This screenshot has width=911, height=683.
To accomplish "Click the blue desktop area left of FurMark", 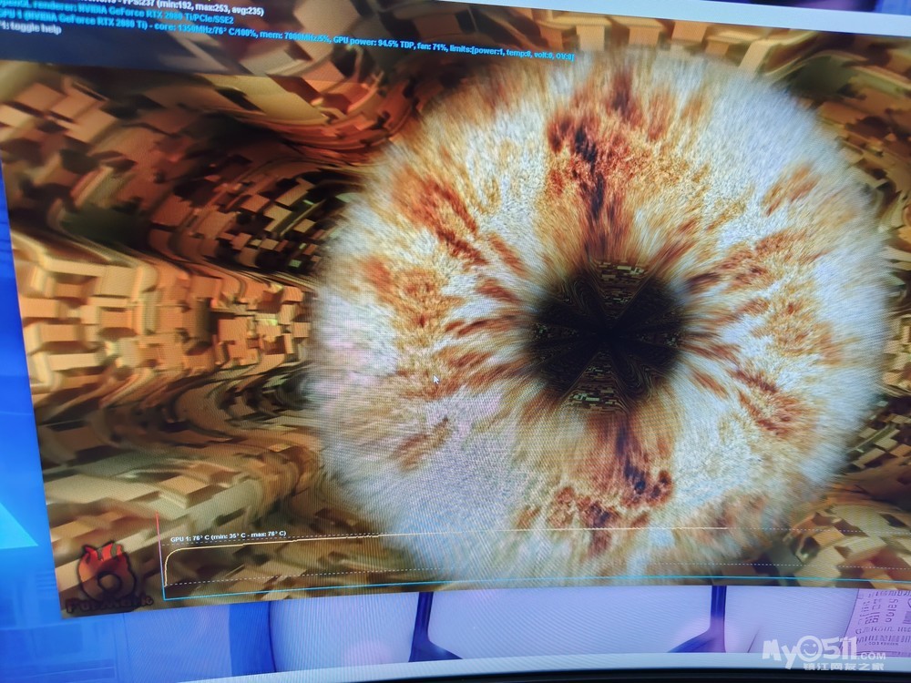I will tap(20, 455).
